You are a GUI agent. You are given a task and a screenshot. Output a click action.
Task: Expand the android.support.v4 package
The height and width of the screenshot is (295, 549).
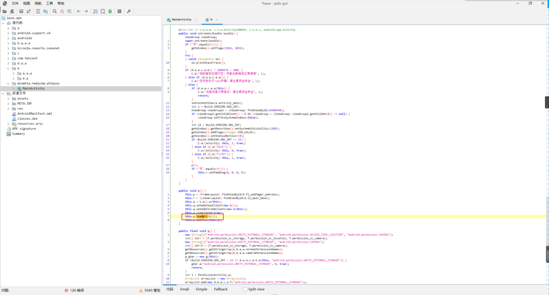[x=9, y=33]
